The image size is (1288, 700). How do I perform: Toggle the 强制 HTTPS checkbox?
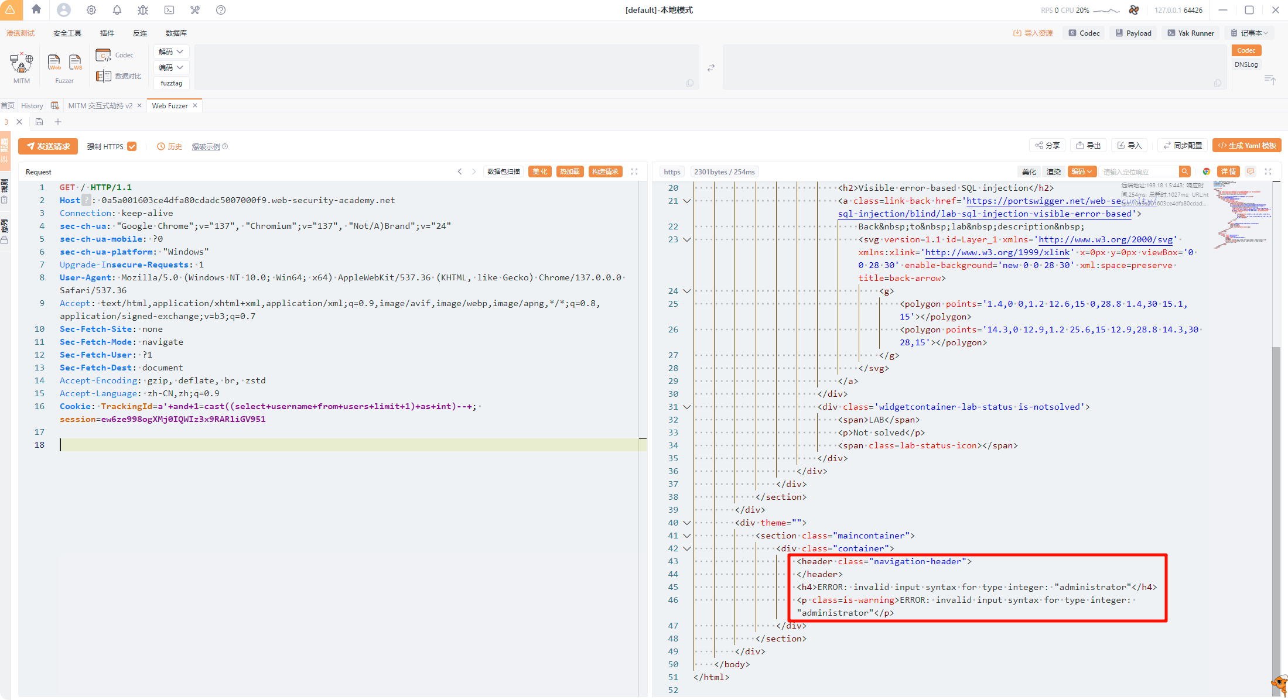click(x=132, y=146)
